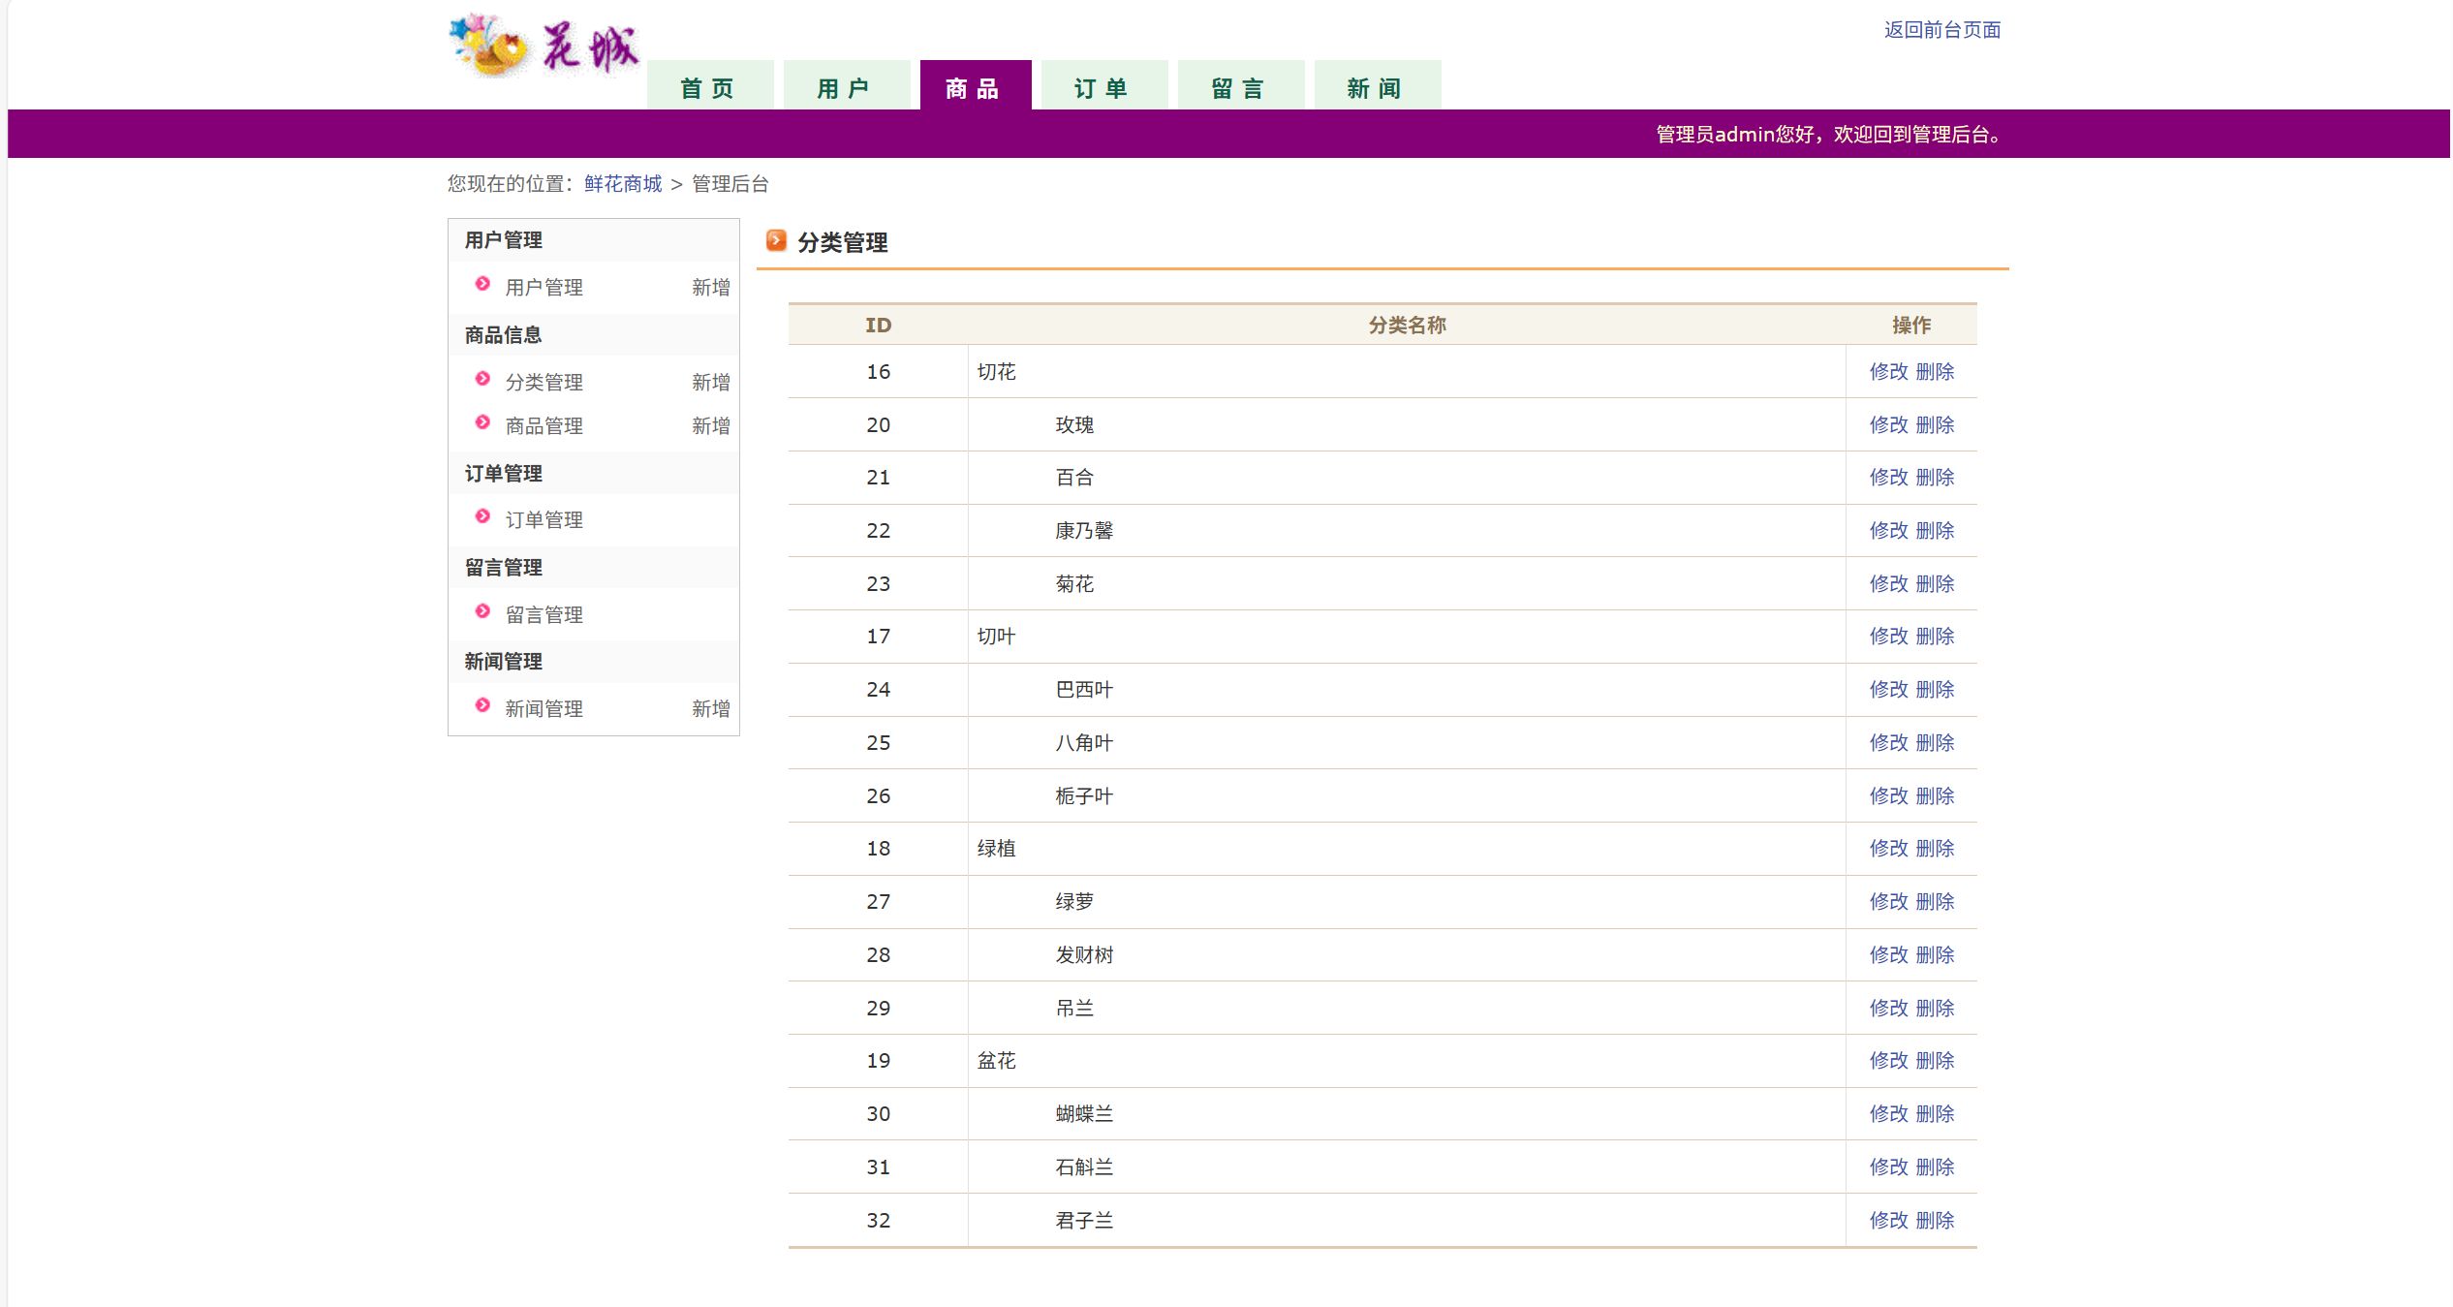Click orange arrow icon before 分类管理 heading
Viewport: 2453px width, 1307px height.
point(776,239)
